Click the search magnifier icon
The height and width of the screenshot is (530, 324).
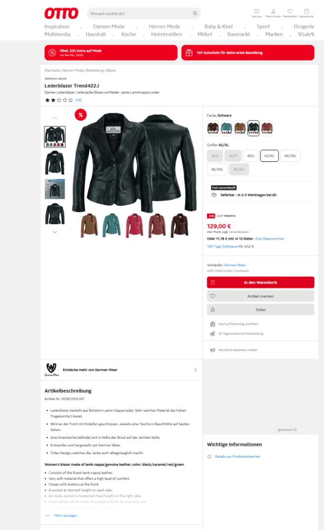pyautogui.click(x=195, y=13)
